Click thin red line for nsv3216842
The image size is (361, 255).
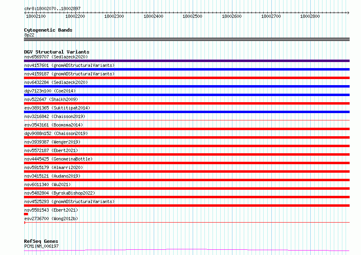(x=187, y=120)
